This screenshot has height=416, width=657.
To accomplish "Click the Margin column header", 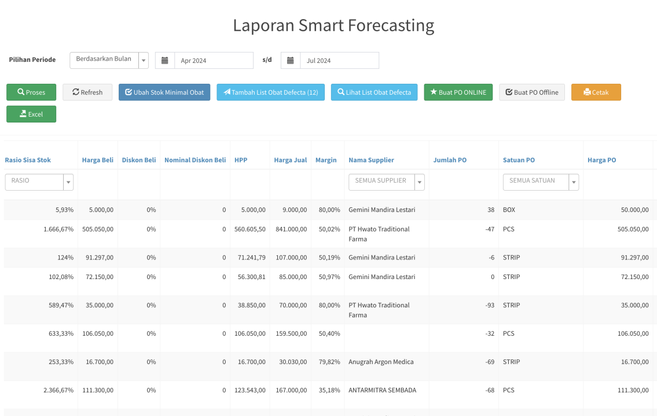I will 326,160.
